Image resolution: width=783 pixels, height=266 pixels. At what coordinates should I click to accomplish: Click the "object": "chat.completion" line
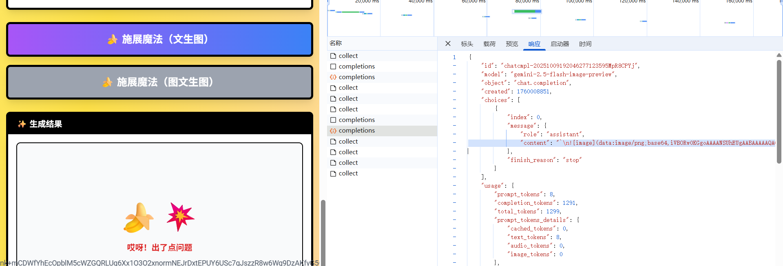[526, 83]
